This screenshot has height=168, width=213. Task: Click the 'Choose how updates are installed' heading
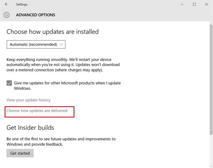pyautogui.click(x=53, y=31)
